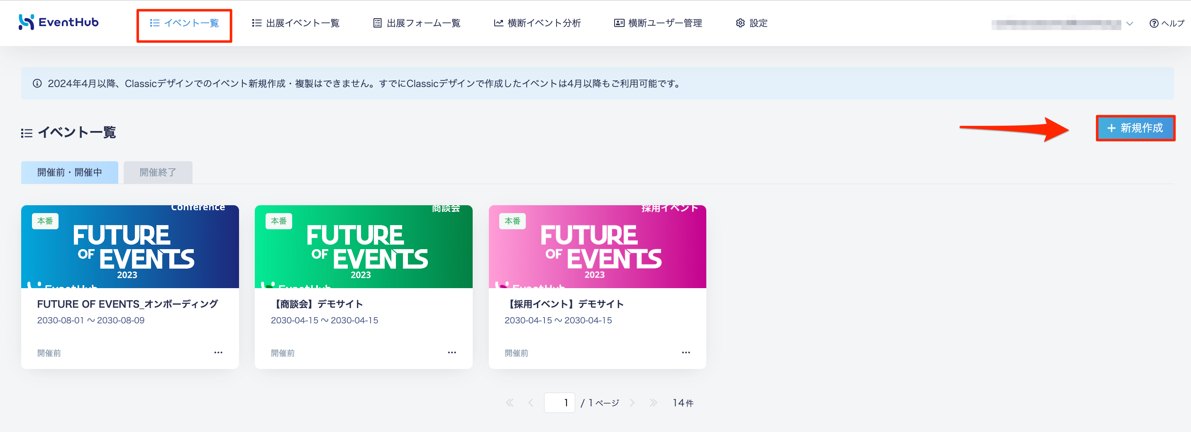Viewport: 1191px width, 432px height.
Task: Click the info icon in notice banner
Action: tap(37, 84)
